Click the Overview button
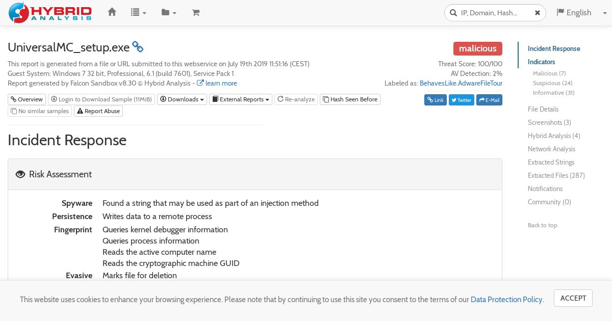The width and height of the screenshot is (612, 321). pos(27,99)
